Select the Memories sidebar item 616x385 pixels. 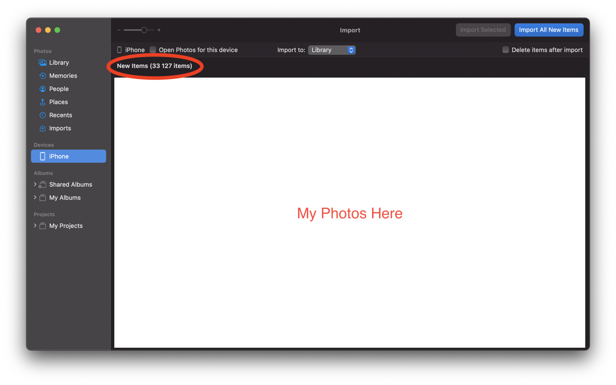(63, 76)
